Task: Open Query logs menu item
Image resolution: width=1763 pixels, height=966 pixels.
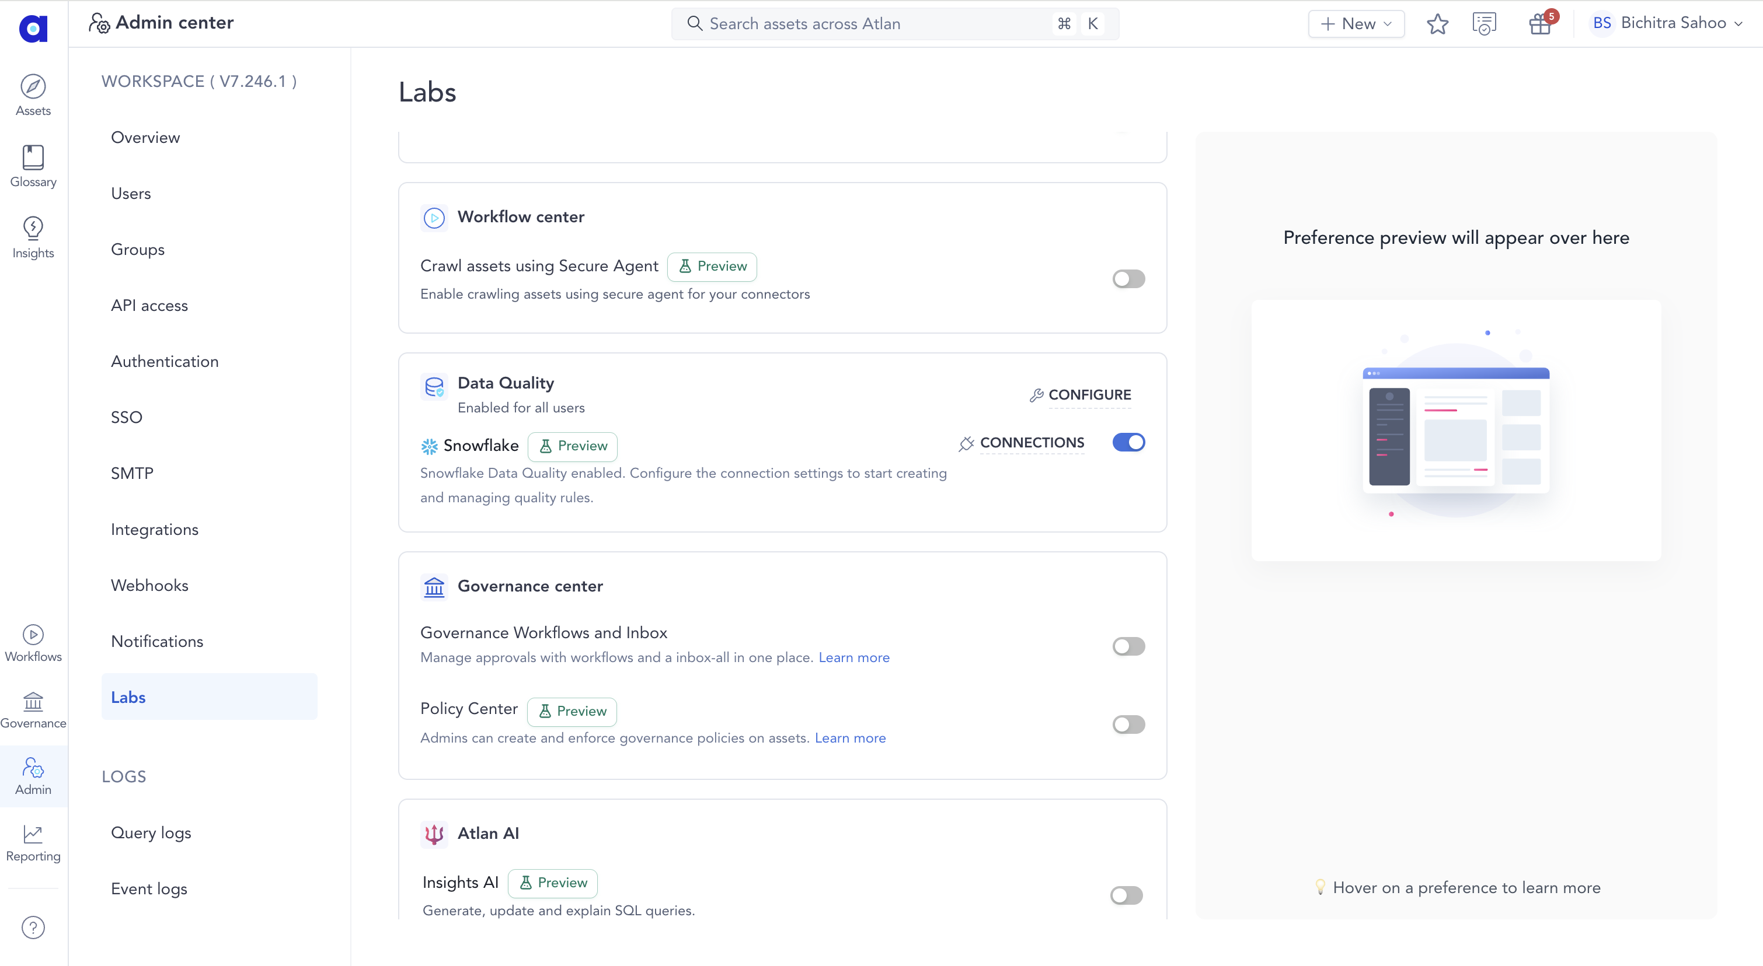Action: click(x=151, y=832)
